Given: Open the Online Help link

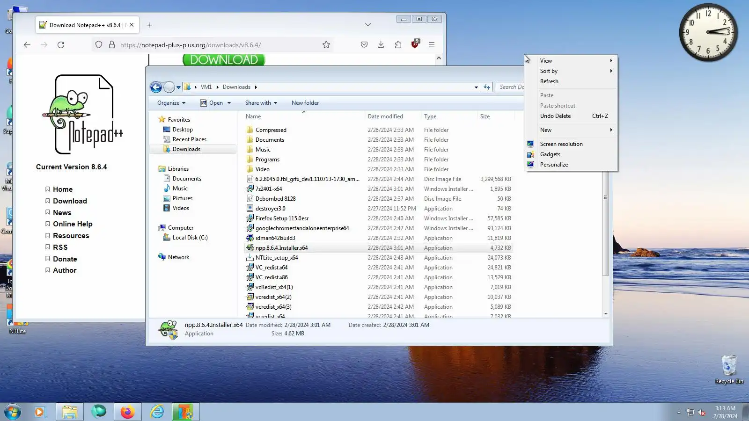Looking at the screenshot, I should coord(73,224).
